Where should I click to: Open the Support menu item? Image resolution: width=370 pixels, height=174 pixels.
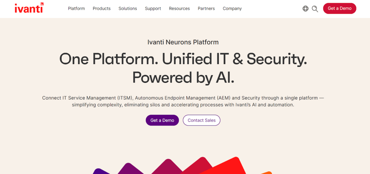coord(153,9)
